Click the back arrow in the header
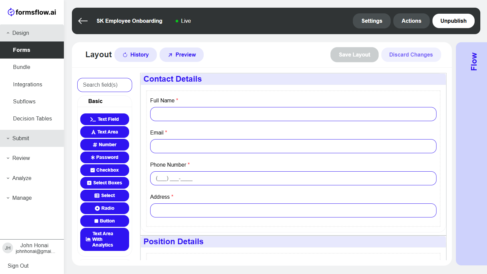The height and width of the screenshot is (274, 487). point(83,21)
